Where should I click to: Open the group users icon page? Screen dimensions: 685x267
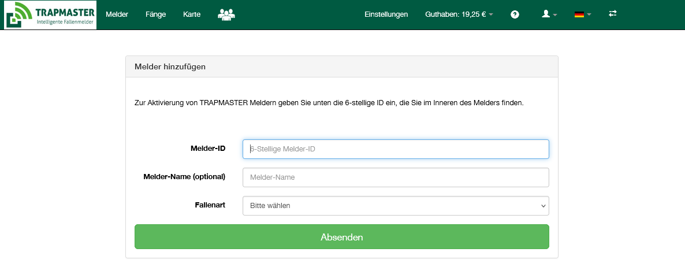tap(226, 14)
